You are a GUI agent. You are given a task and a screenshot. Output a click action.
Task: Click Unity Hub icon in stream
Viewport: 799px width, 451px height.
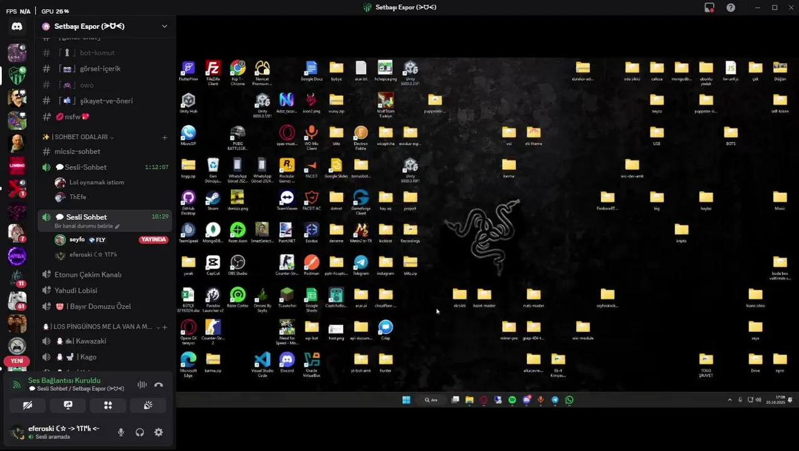tap(188, 103)
